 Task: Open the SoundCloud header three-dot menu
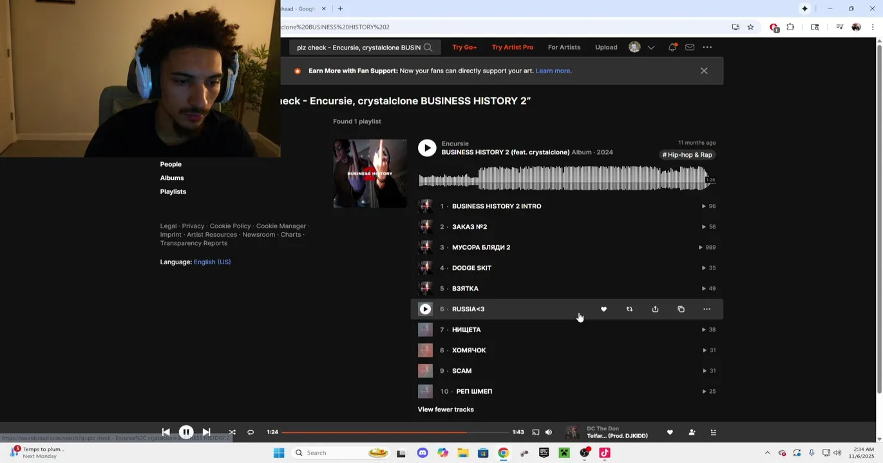707,47
